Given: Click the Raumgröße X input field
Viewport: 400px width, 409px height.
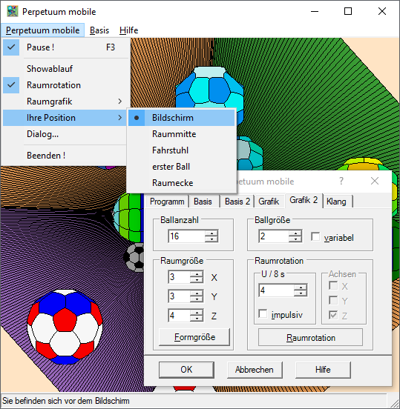Looking at the screenshot, I should pyautogui.click(x=180, y=277).
